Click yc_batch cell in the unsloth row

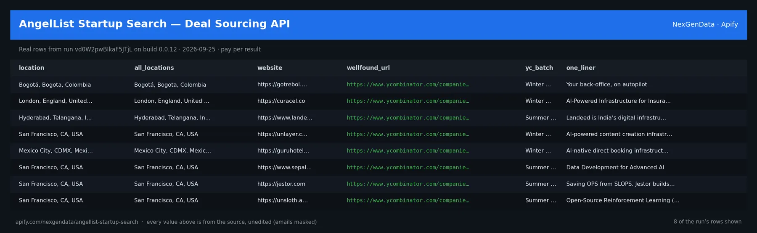coord(540,200)
